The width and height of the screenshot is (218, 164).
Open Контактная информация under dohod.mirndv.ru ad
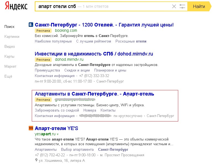click(55, 76)
